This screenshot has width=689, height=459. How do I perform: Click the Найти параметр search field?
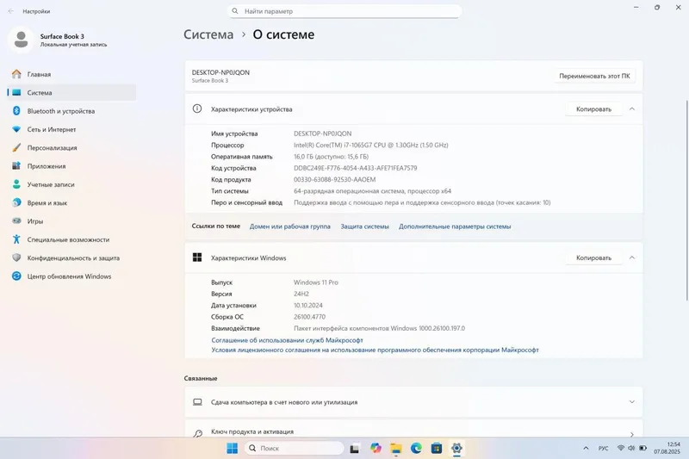(344, 11)
